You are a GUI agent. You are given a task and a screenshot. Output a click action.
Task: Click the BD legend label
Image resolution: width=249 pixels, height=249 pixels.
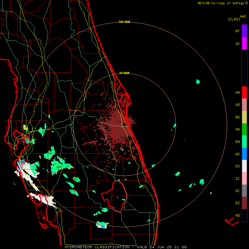pos(237,117)
